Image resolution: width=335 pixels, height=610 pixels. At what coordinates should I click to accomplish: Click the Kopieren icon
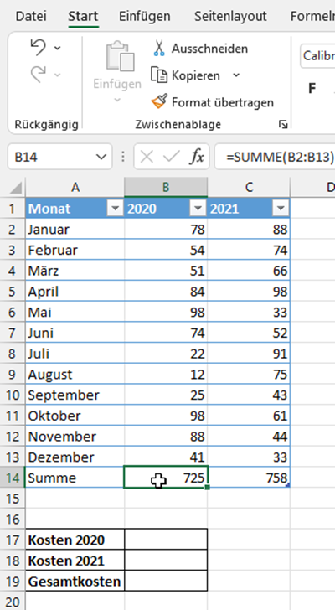(x=159, y=75)
